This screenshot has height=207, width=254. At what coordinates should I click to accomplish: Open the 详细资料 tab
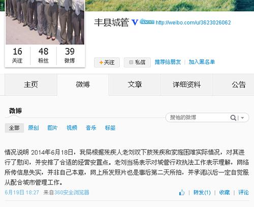(x=186, y=84)
